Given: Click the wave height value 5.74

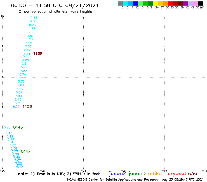Looking at the screenshot, I should (x=23, y=74).
